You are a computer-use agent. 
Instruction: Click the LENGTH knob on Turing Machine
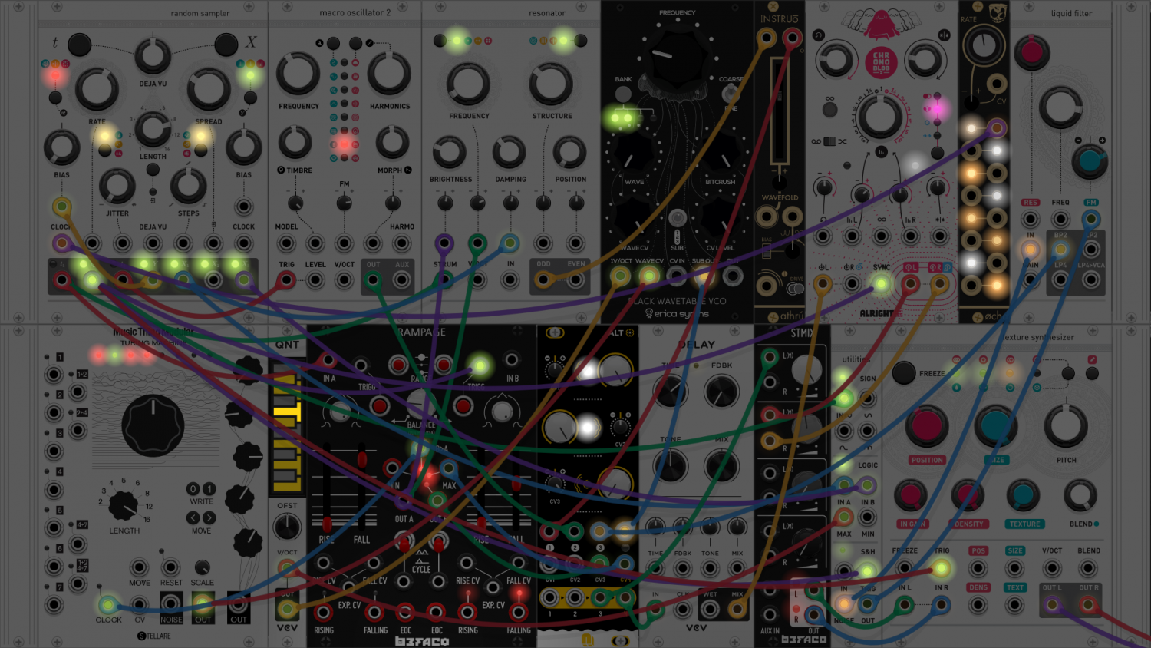[124, 505]
